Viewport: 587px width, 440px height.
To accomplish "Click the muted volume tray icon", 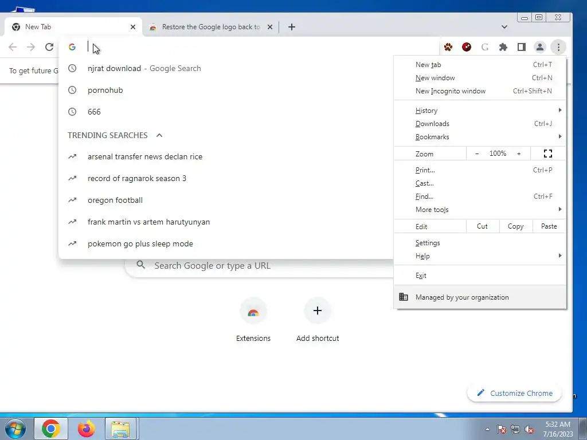I will point(529,430).
